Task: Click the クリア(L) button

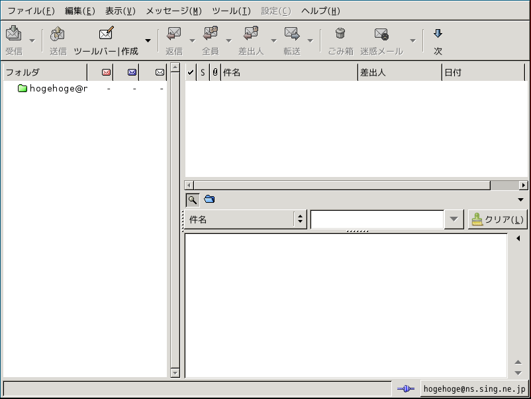Action: pos(497,219)
